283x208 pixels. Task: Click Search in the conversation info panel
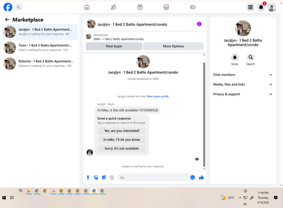click(251, 57)
